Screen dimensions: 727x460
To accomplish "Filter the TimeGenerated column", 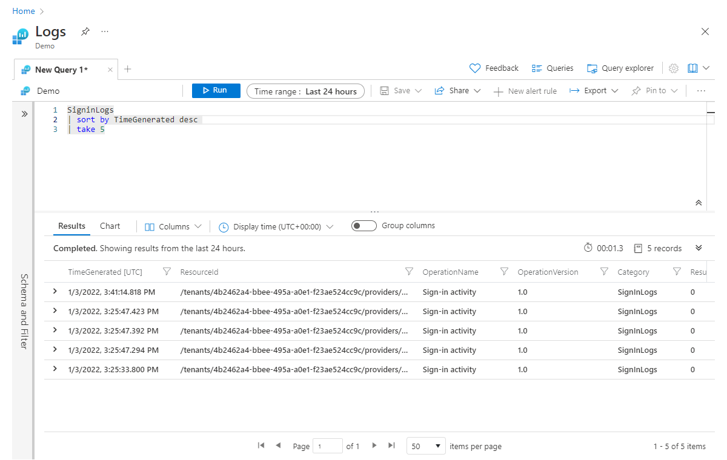I will [167, 272].
